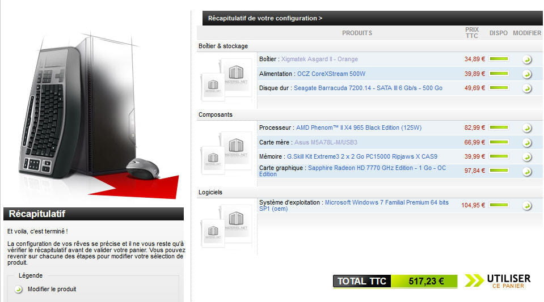Click the Composants product thumbnail
The height and width of the screenshot is (302, 544).
click(227, 152)
